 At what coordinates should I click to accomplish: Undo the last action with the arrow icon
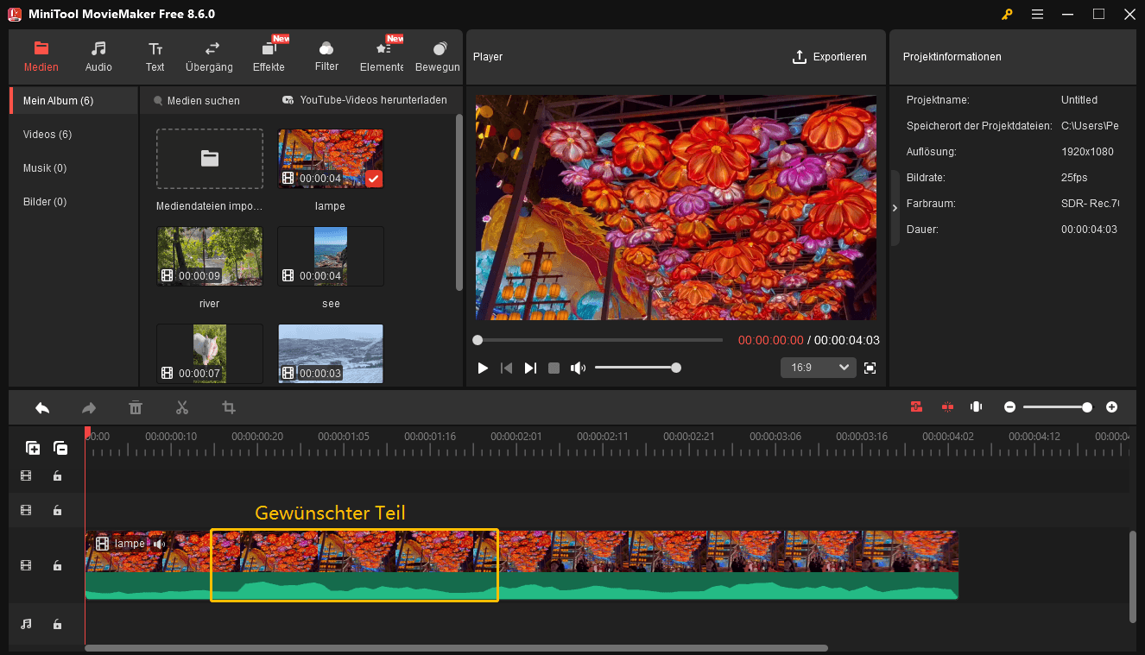coord(42,407)
